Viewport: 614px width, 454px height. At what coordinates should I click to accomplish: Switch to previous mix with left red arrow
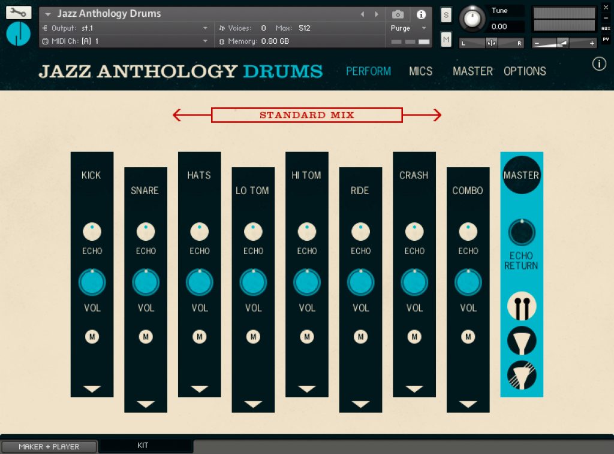pos(191,115)
